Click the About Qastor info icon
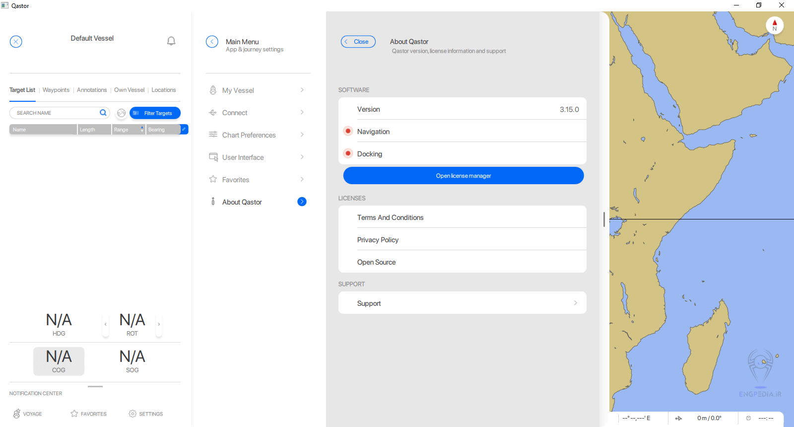 [x=213, y=202]
